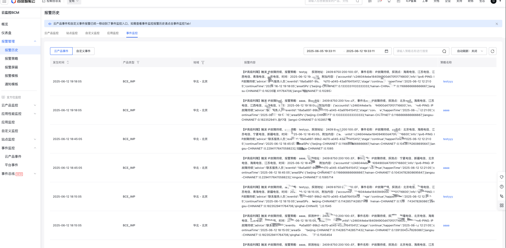This screenshot has width=506, height=248.
Task: Open the messages icon in header
Action: pyautogui.click(x=379, y=1)
